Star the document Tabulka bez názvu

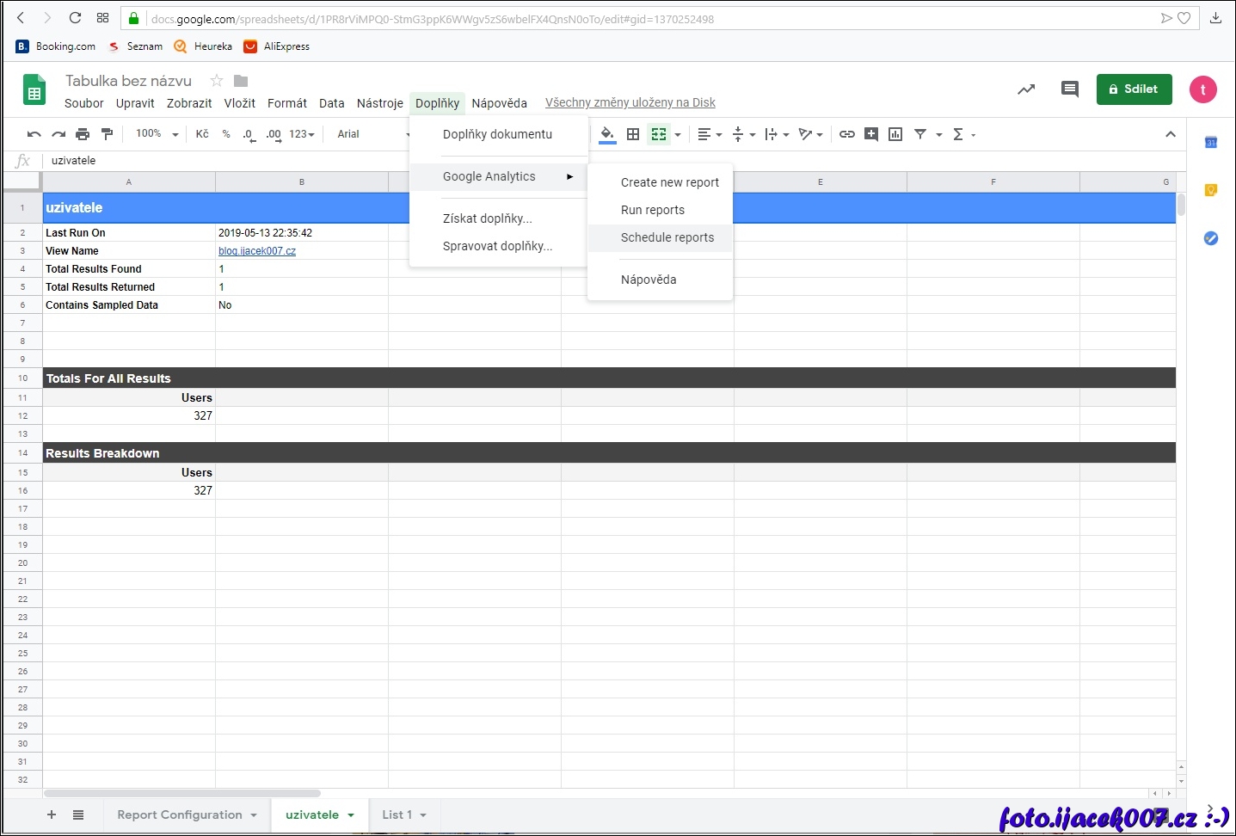(x=217, y=81)
